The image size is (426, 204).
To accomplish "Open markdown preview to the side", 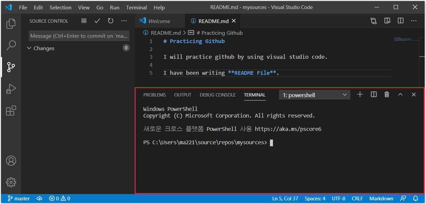I will [387, 21].
